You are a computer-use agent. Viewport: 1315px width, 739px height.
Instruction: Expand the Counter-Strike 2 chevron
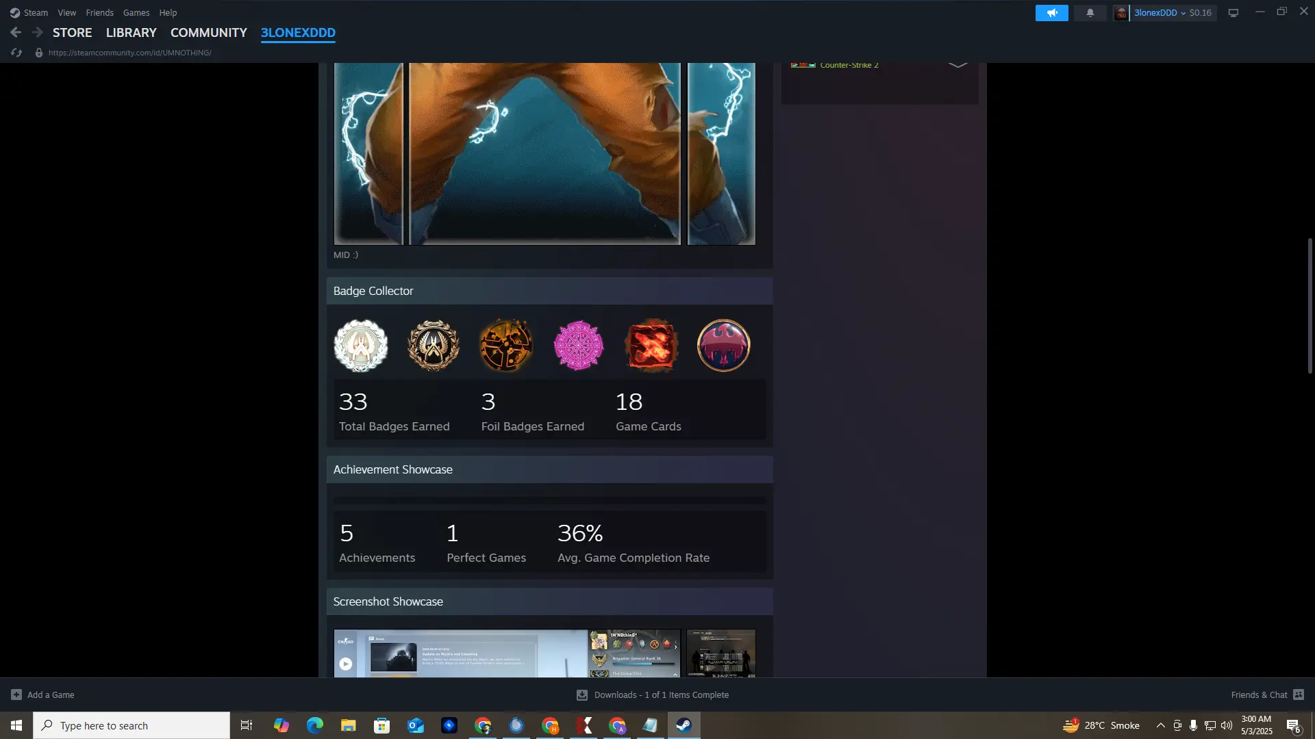(x=957, y=64)
